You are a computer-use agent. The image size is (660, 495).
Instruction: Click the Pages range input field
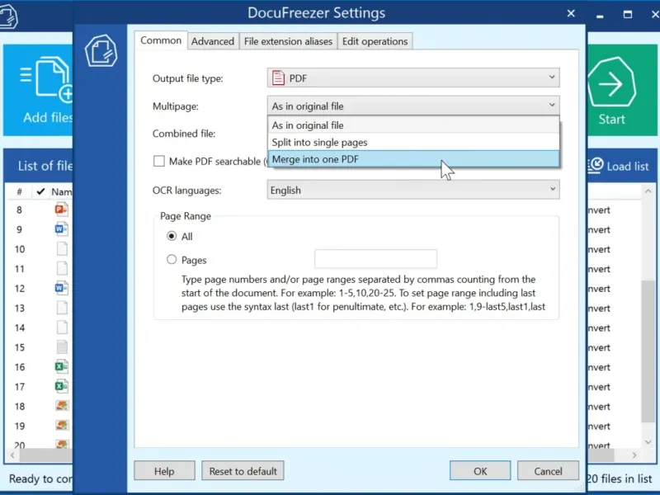tap(375, 259)
